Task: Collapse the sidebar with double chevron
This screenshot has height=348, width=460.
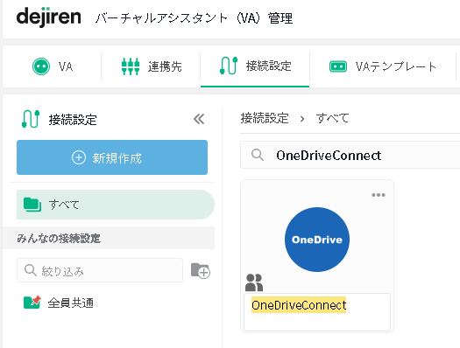Action: point(199,119)
